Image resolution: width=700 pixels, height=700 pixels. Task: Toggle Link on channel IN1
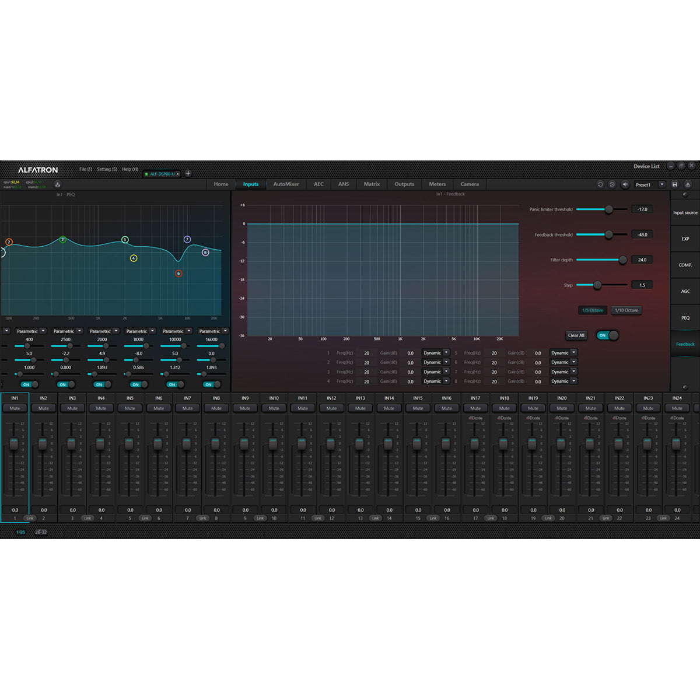click(29, 518)
